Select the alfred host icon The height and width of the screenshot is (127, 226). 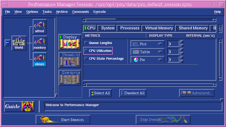pos(40,27)
